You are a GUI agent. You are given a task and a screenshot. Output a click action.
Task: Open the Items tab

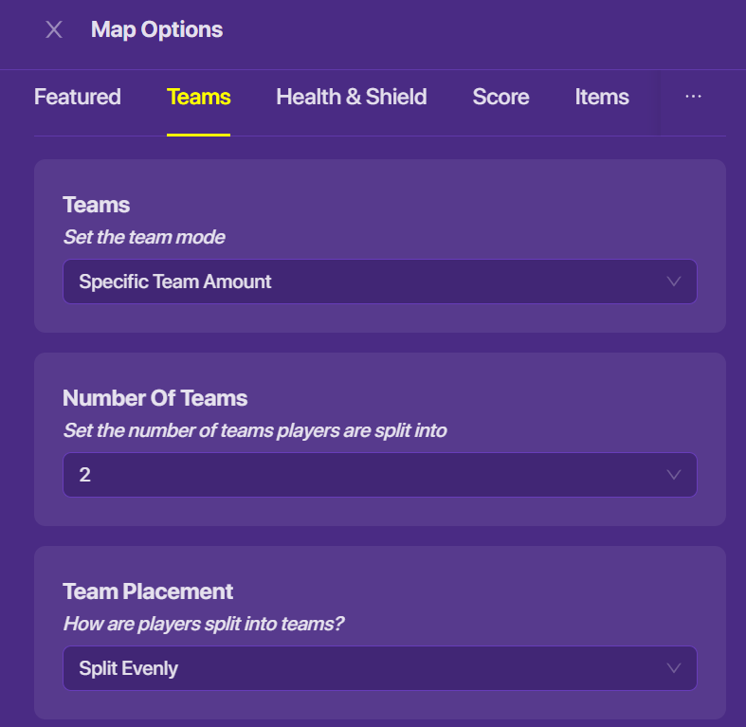coord(602,97)
